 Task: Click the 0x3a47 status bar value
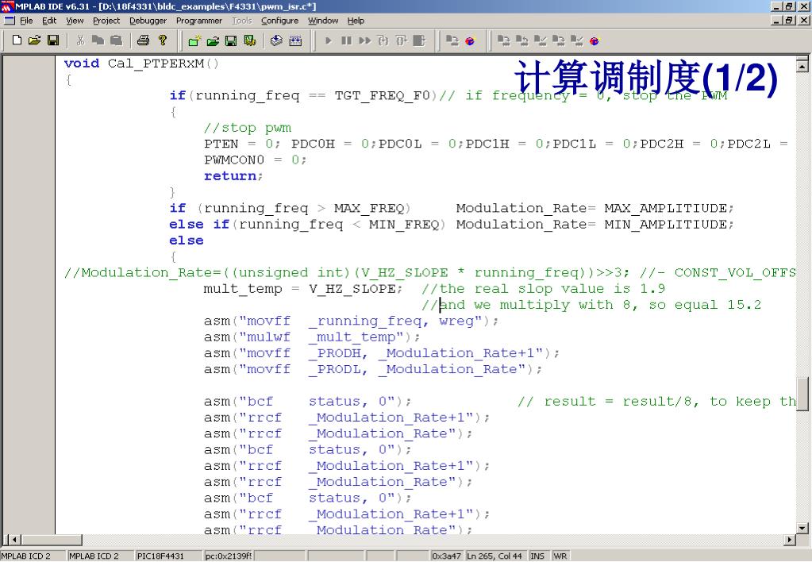point(446,556)
